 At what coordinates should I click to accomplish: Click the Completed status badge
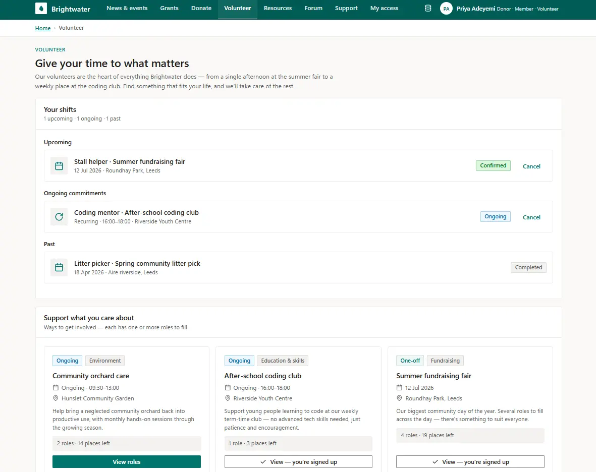[x=528, y=267]
